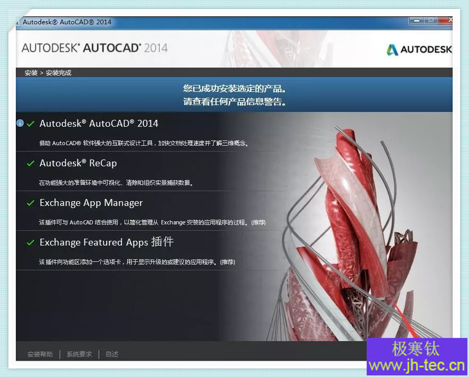Click the green checkmark next to Autodesk ReCap

[31, 163]
